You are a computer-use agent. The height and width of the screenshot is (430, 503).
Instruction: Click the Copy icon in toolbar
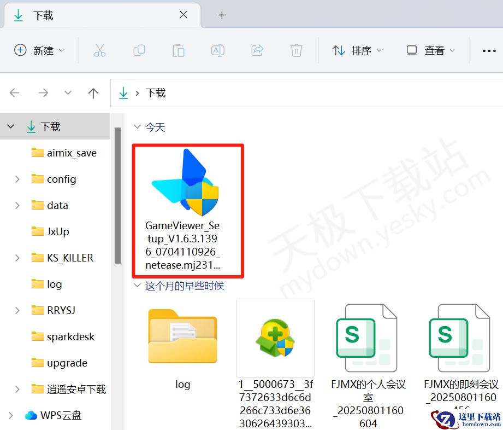[x=139, y=50]
